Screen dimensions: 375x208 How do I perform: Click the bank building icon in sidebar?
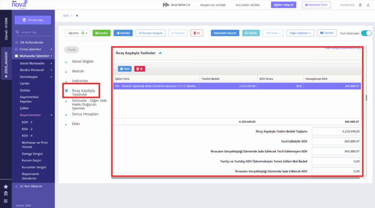pos(6,193)
